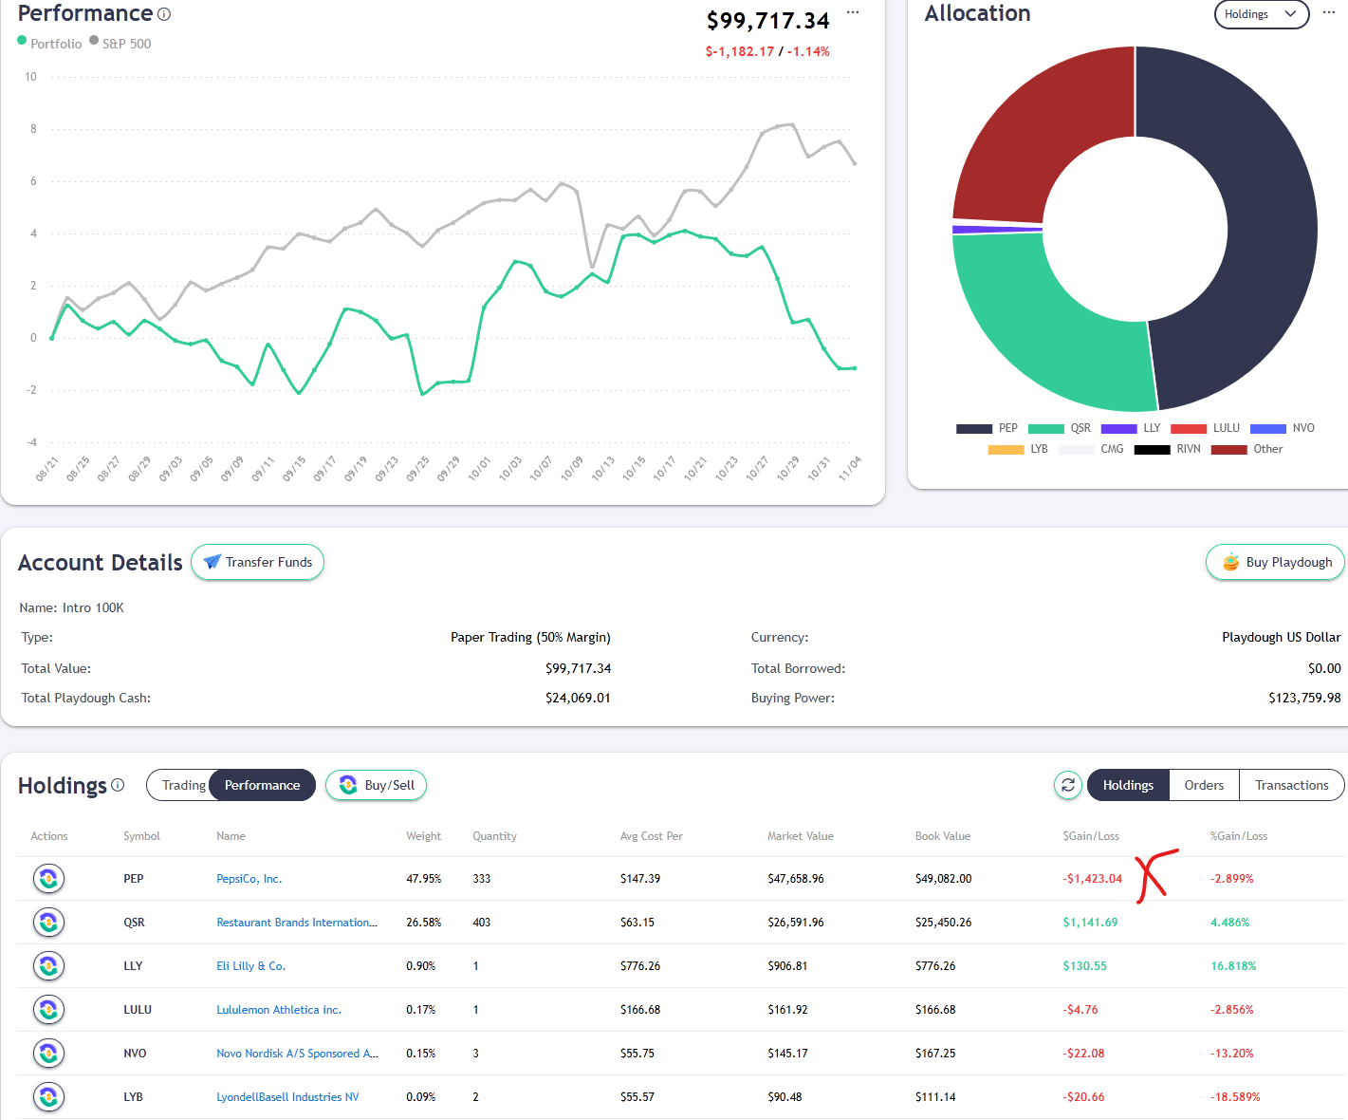Open the Novo Nordisk A/S Sponsored link
The width and height of the screenshot is (1348, 1120).
(x=297, y=1054)
